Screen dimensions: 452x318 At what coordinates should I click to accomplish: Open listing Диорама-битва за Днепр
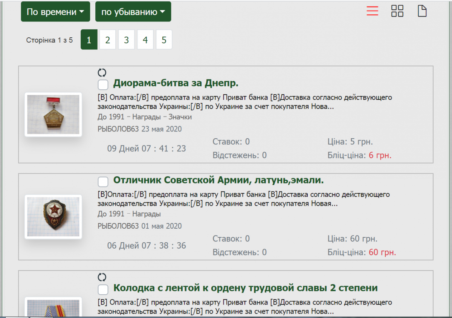pyautogui.click(x=176, y=83)
